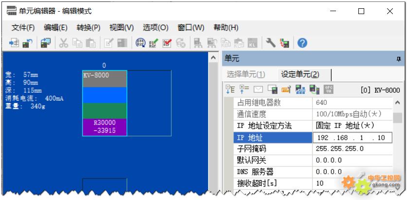Viewport: 407px width, 200px height.
Task: Click the blue network topology icon in unit panel
Action: pyautogui.click(x=301, y=90)
